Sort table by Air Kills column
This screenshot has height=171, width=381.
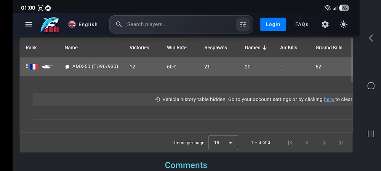click(x=288, y=48)
